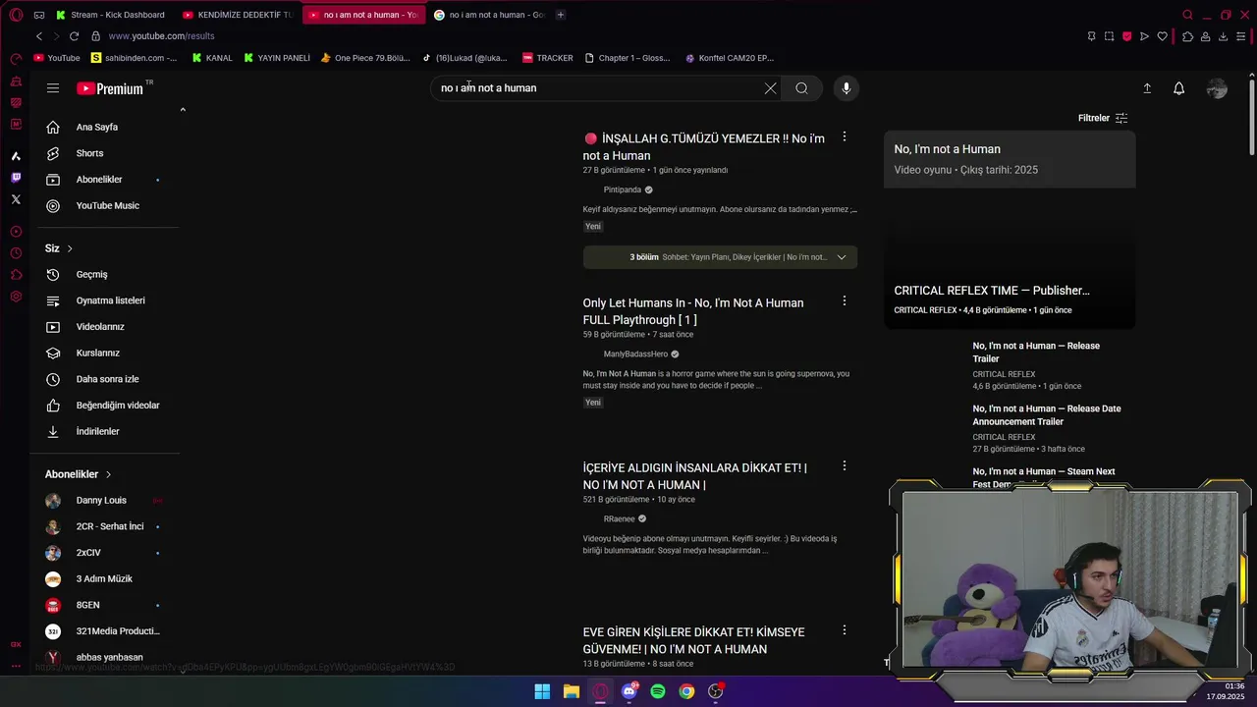Open Twitch in Opera sidebar
Viewport: 1257px width, 707px height.
coord(16,178)
